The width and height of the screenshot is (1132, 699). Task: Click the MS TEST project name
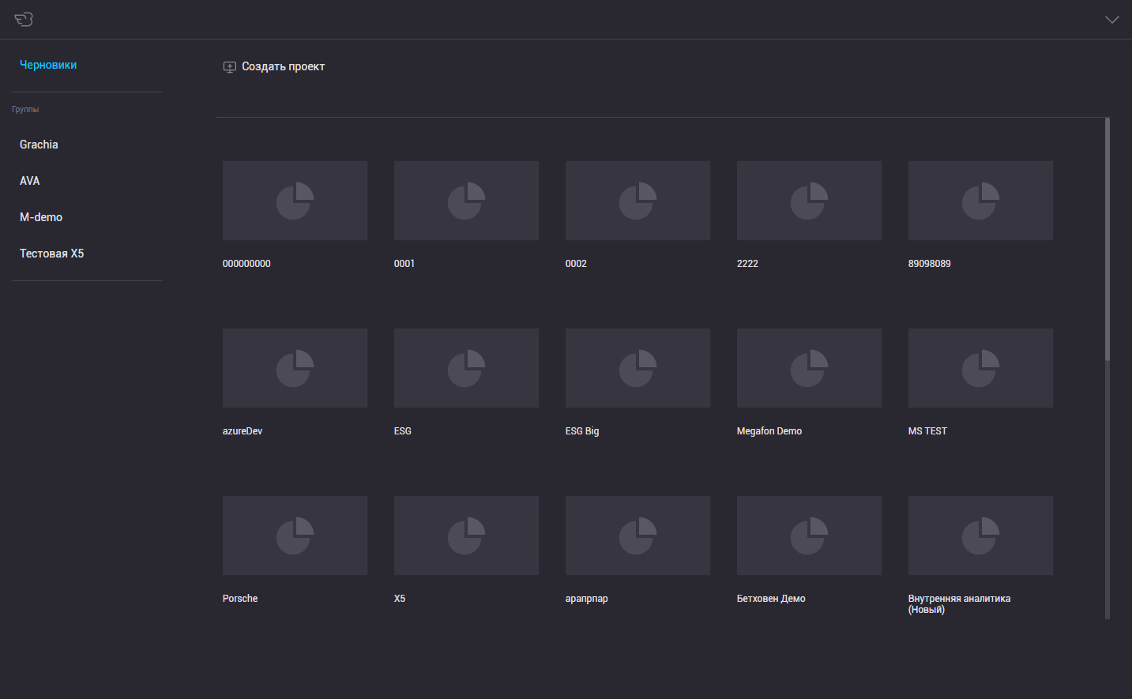927,431
